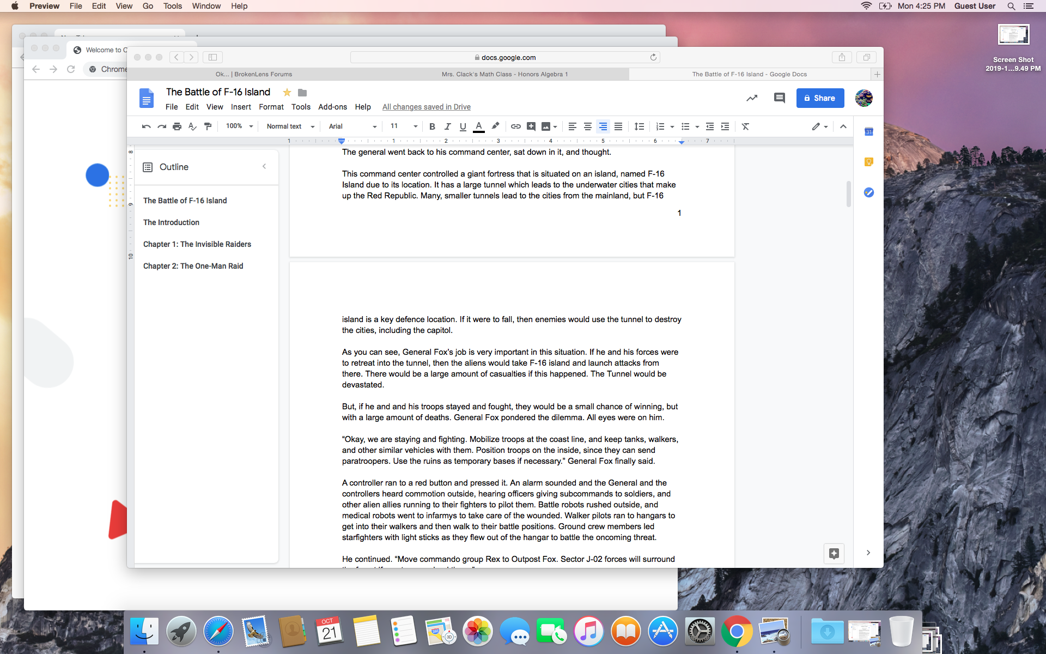
Task: Jump to Chapter 1: The Invisible Raiders
Action: click(x=197, y=244)
